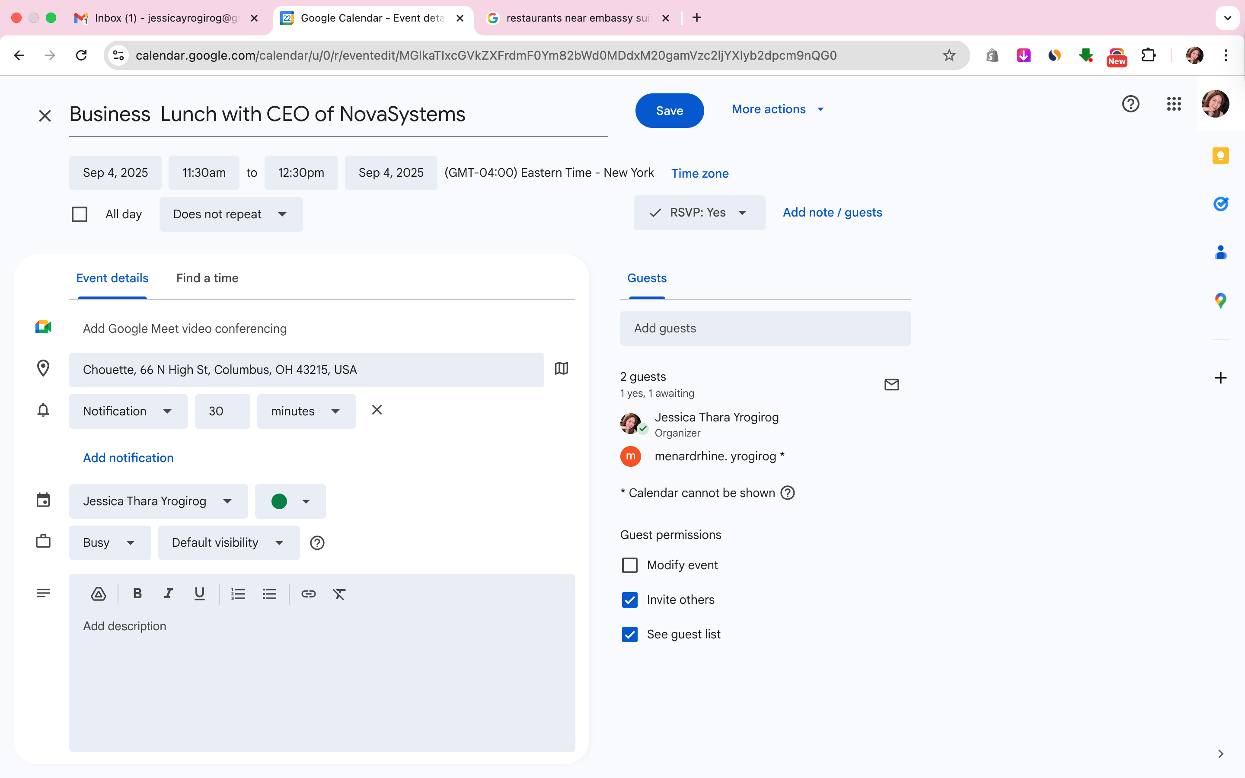Click the email guests envelope icon
Screen dimensions: 1245x778
[891, 384]
